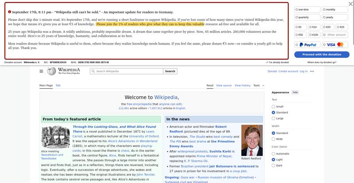
Task: Open the anyone can edit link
Action: pos(170,104)
